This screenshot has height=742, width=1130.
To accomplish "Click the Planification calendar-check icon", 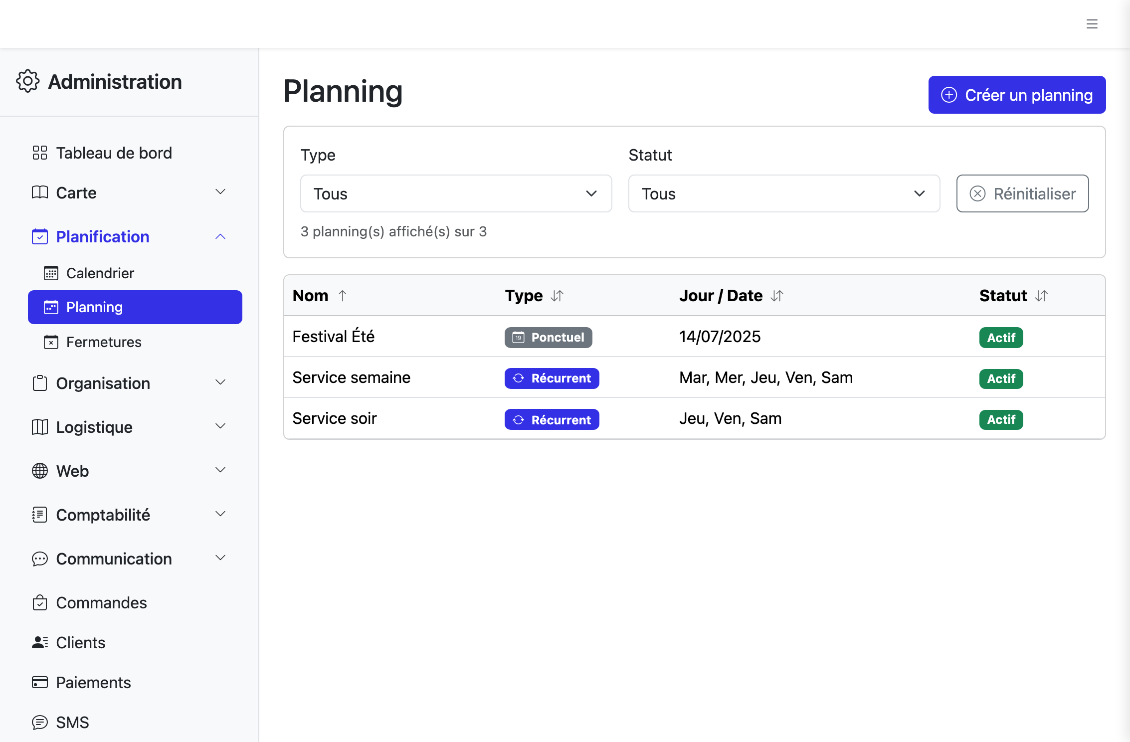I will pyautogui.click(x=40, y=236).
